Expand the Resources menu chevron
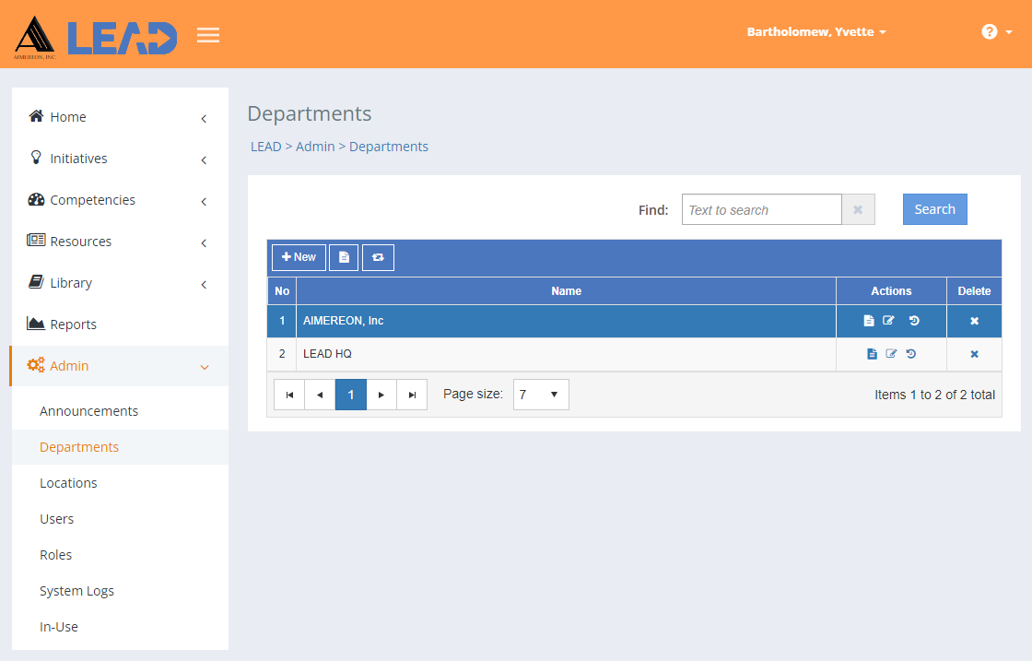This screenshot has height=661, width=1032. (204, 243)
